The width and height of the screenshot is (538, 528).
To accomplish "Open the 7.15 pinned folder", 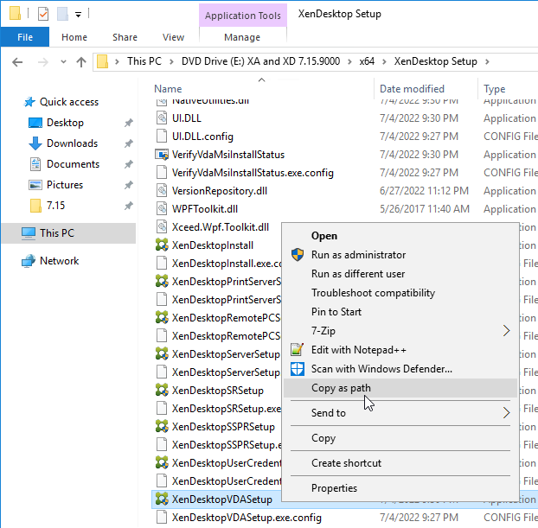I will coord(55,206).
